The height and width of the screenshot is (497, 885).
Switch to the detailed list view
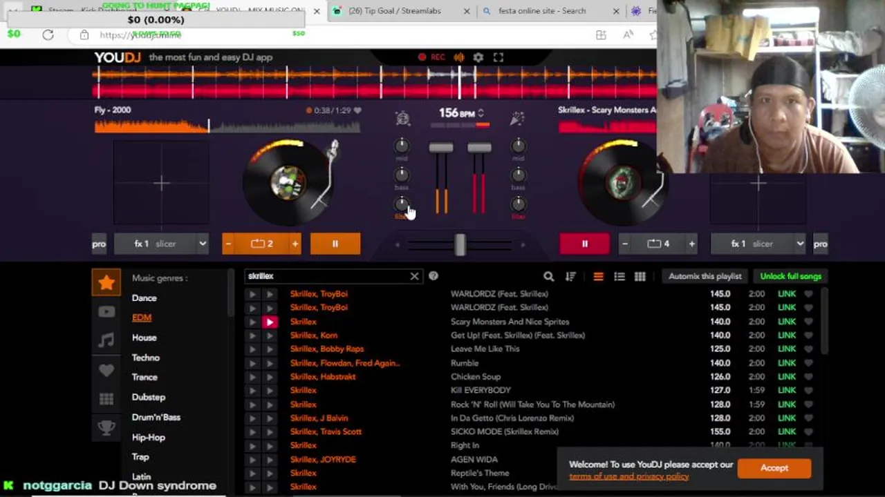(619, 276)
